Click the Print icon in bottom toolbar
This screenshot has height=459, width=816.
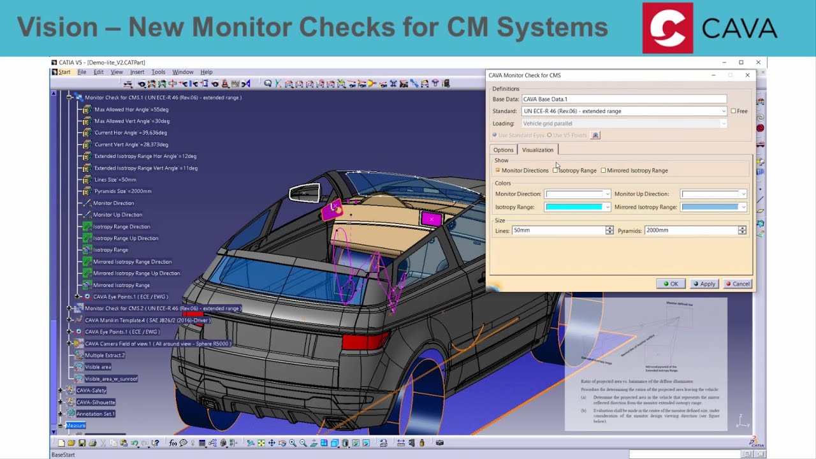[x=92, y=443]
